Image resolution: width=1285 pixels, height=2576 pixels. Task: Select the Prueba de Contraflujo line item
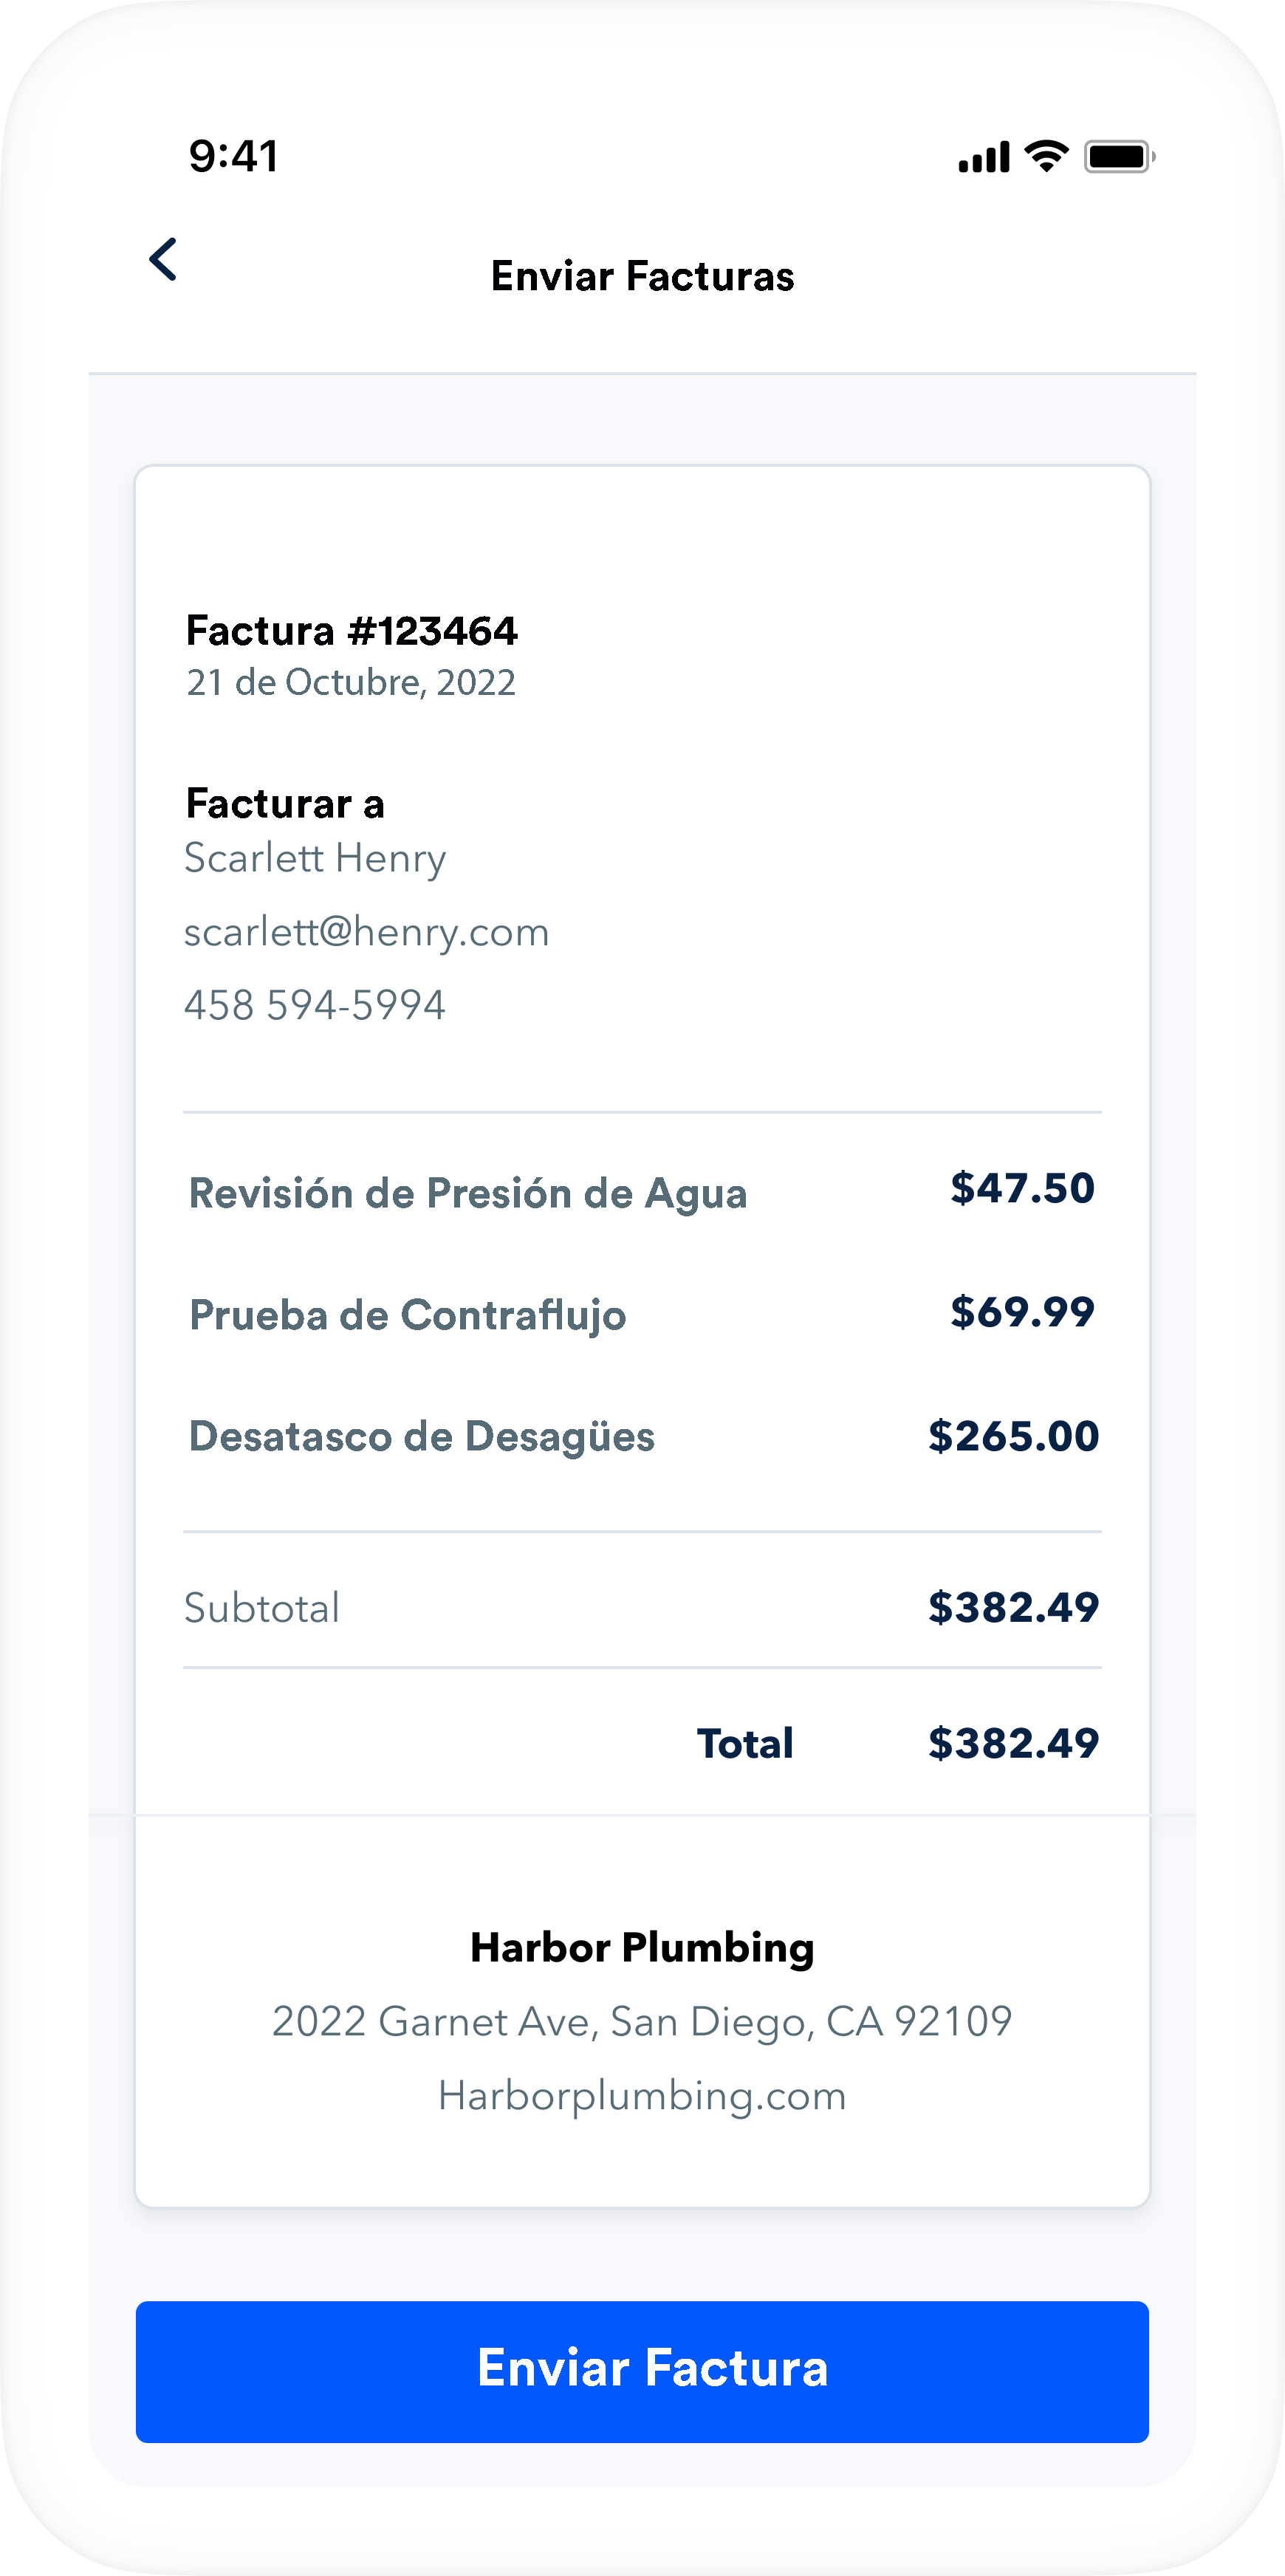[x=407, y=1315]
